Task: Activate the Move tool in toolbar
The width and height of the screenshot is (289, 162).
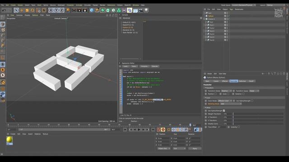Action: click(x=22, y=10)
